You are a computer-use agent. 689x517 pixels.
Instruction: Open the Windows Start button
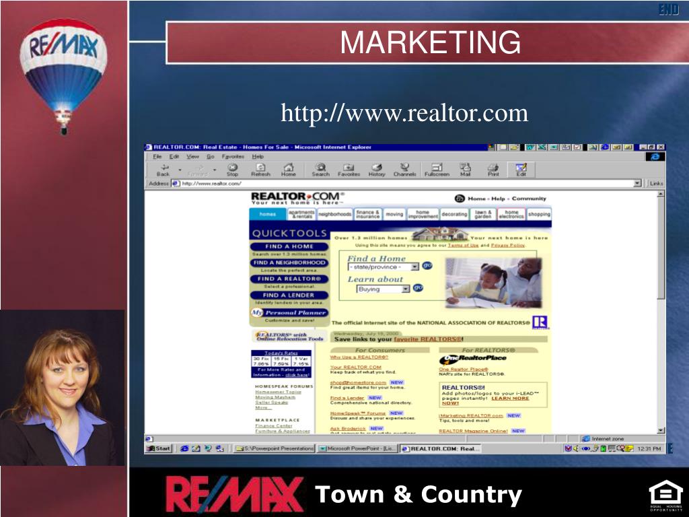158,448
